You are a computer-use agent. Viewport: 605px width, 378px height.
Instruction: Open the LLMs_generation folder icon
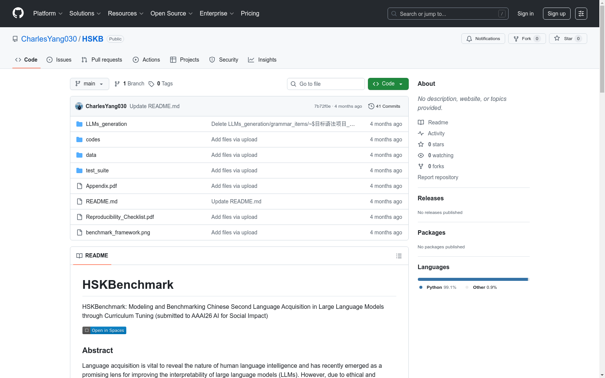(x=79, y=124)
